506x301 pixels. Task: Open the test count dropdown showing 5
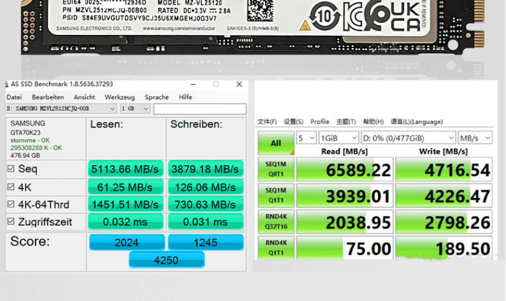306,138
